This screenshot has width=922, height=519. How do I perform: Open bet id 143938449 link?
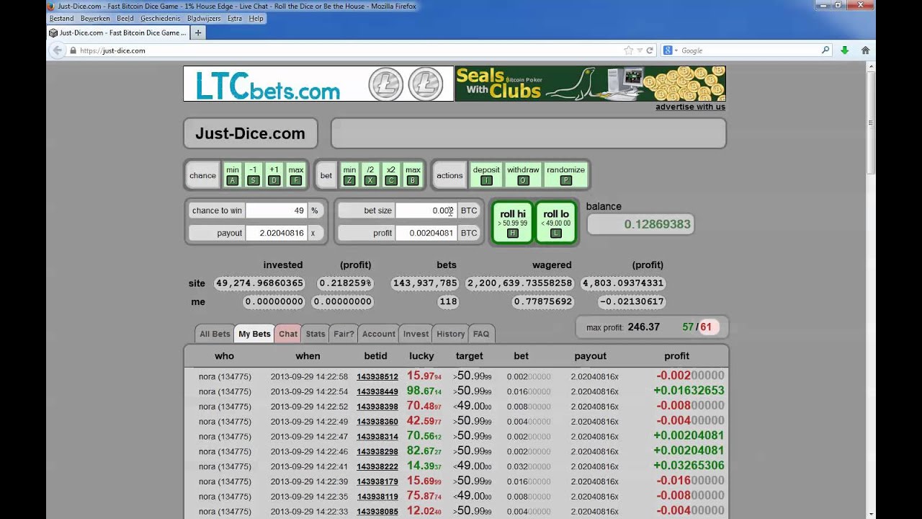(377, 391)
